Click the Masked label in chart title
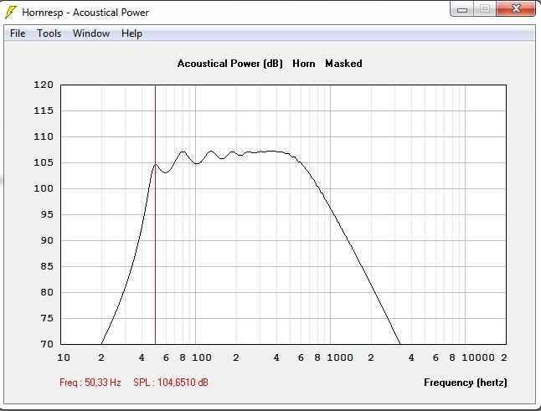Viewport: 541px width, 411px height. pyautogui.click(x=343, y=64)
